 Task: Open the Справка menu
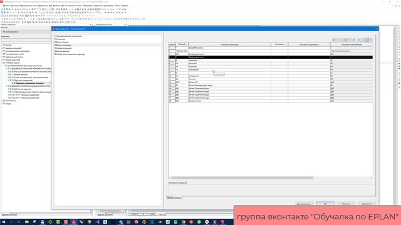125,6
